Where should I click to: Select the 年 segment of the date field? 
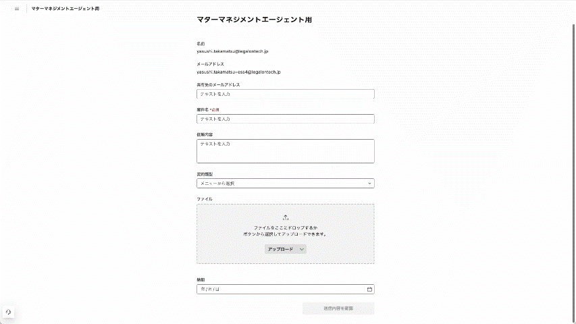(x=202, y=290)
